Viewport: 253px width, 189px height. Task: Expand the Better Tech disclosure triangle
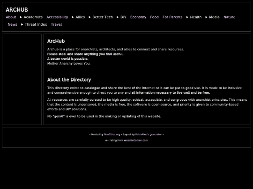[x=89, y=17]
